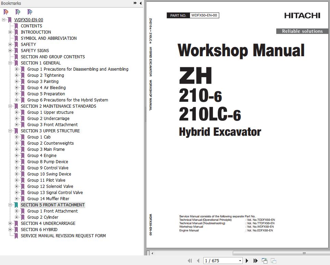
Task: Open Group 1 Cab bookmark
Action: coord(39,137)
